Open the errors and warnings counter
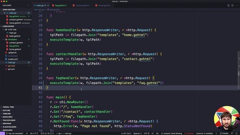Image resolution: width=240 pixels, height=135 pixels. coord(47,133)
